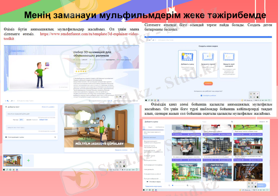This screenshot has width=278, height=196.
Task: Switch to the Все tab
Action: tap(144, 127)
